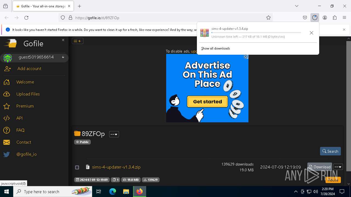Image resolution: width=351 pixels, height=197 pixels.
Task: Click the Upload Files cloud icon
Action: tap(7, 94)
